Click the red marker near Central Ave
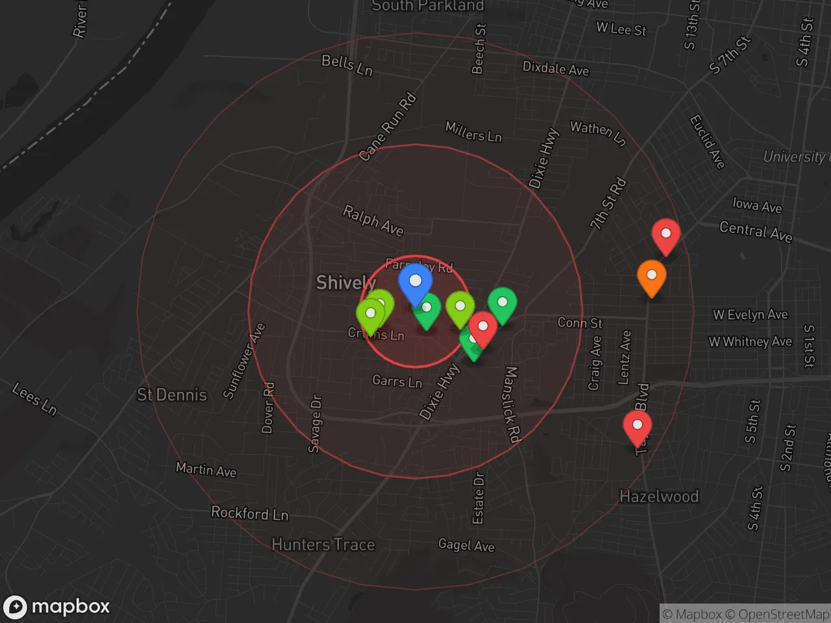 (x=665, y=234)
